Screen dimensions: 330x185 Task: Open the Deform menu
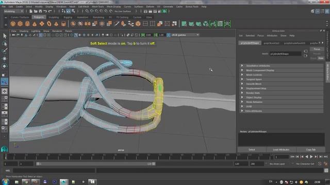tap(150, 7)
